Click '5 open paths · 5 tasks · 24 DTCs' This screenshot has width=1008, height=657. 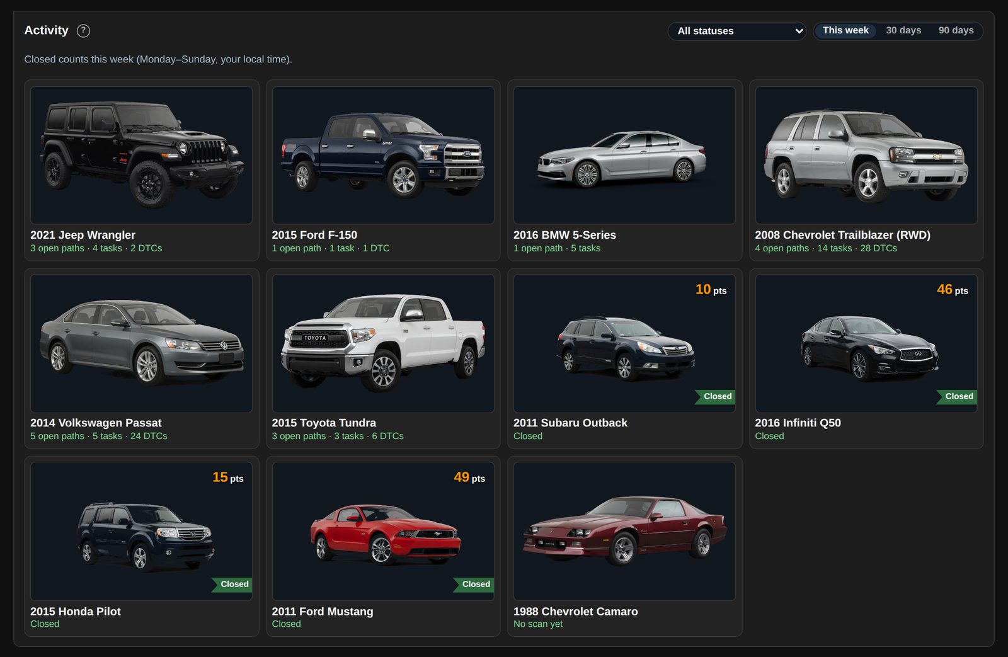point(99,436)
